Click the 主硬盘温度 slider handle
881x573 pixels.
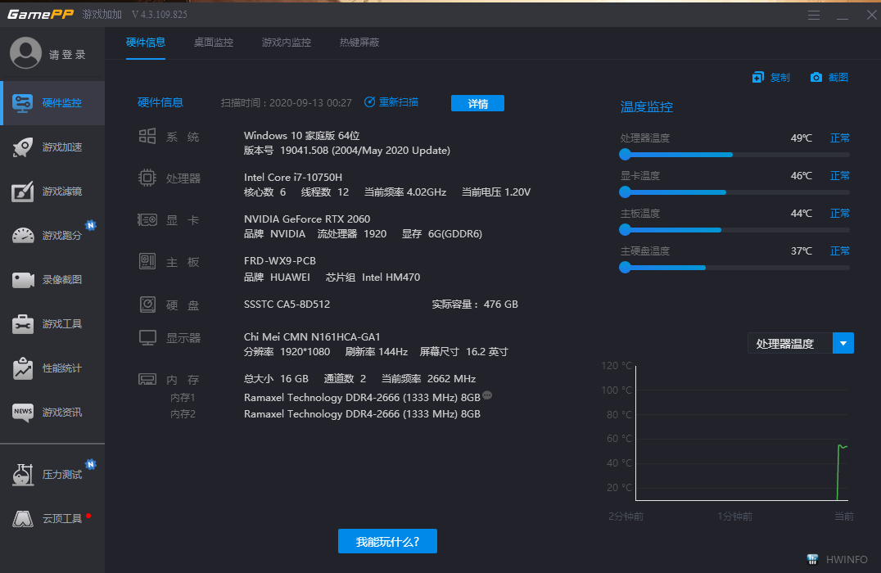[x=625, y=268]
